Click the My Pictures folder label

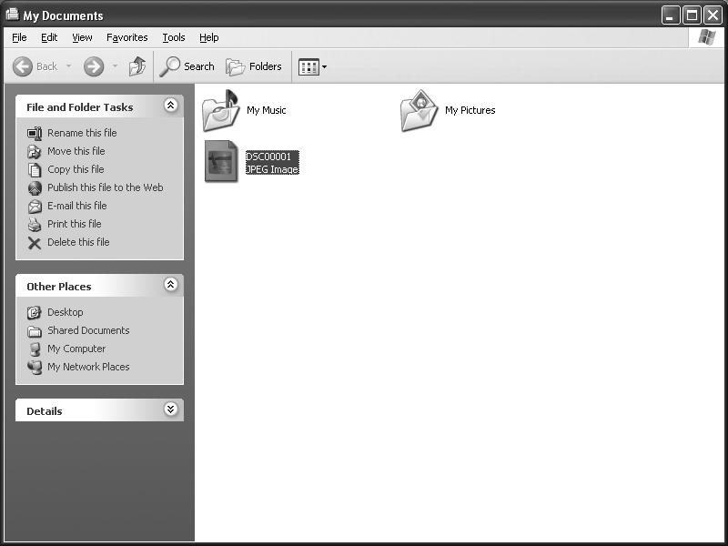(x=470, y=110)
